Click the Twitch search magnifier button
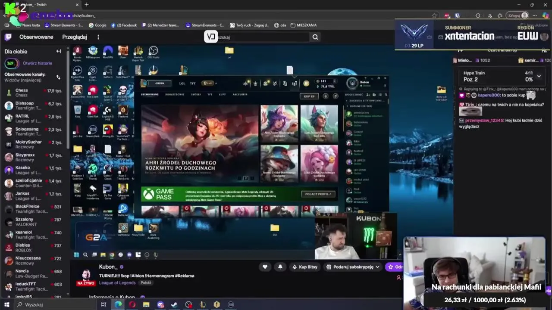This screenshot has height=310, width=552. 315,37
